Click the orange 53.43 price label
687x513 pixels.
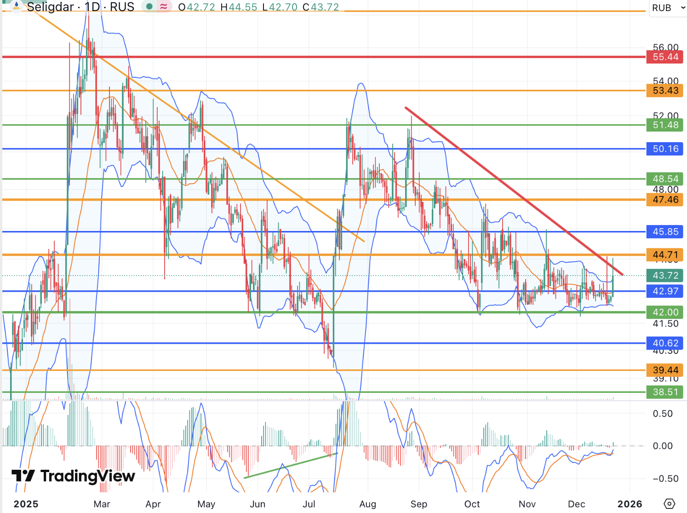point(665,91)
